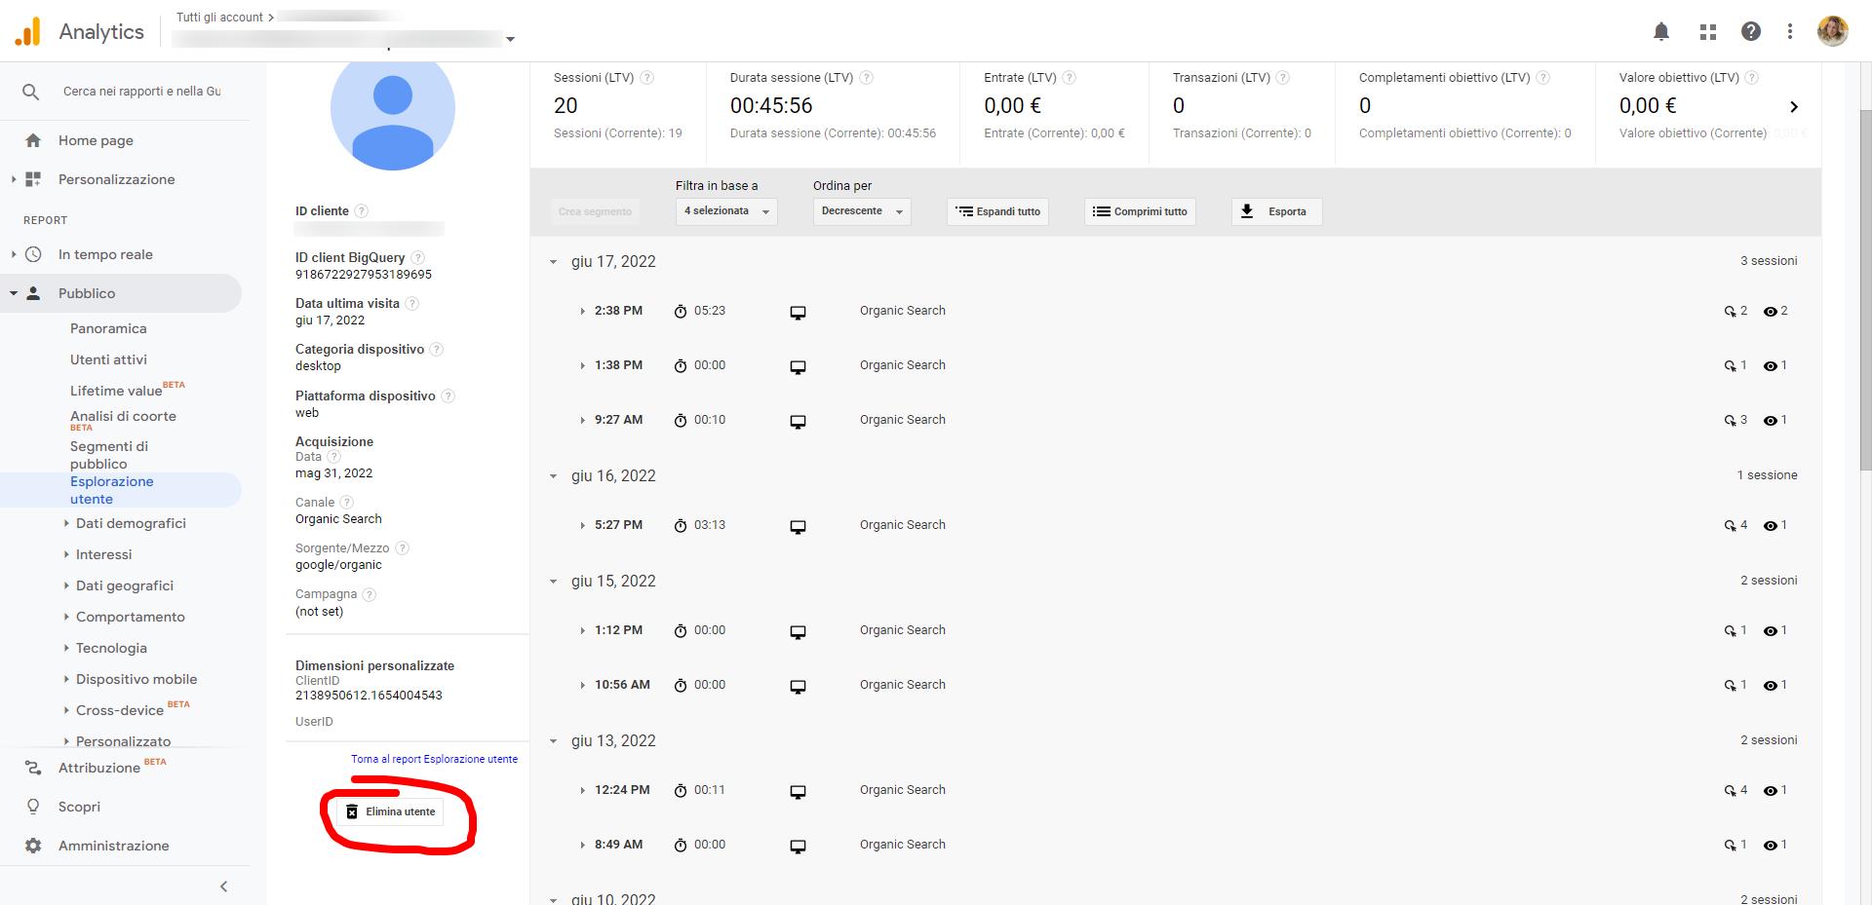Open the Google apps grid icon
This screenshot has width=1872, height=905.
click(1707, 32)
